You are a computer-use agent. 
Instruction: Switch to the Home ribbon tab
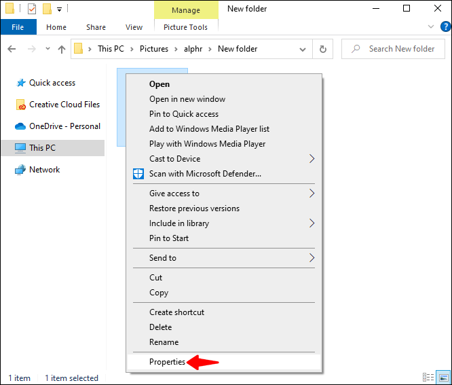coord(56,27)
